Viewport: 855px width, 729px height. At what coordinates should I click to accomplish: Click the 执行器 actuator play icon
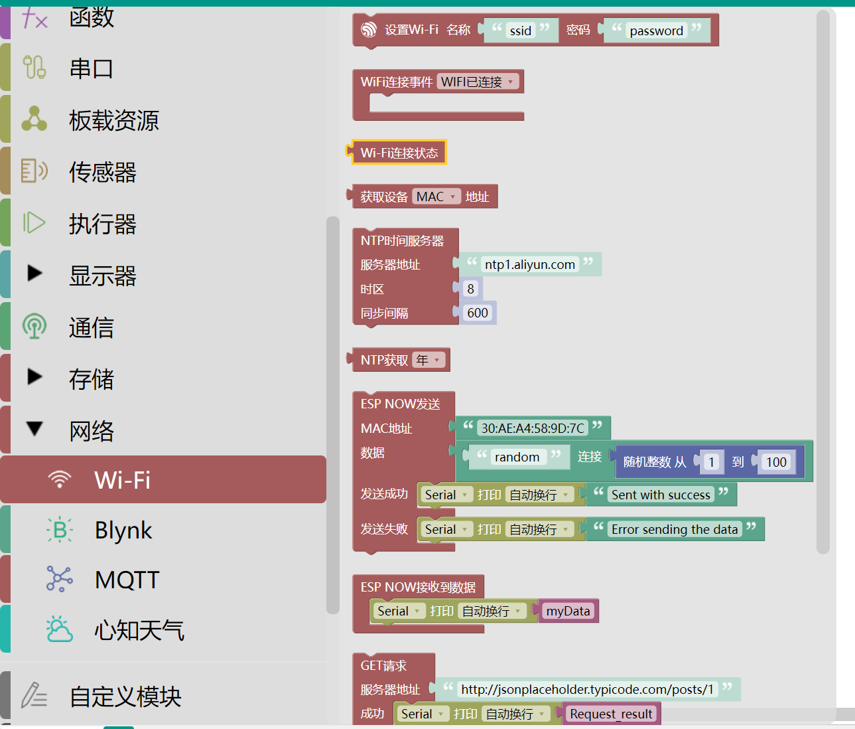[34, 222]
